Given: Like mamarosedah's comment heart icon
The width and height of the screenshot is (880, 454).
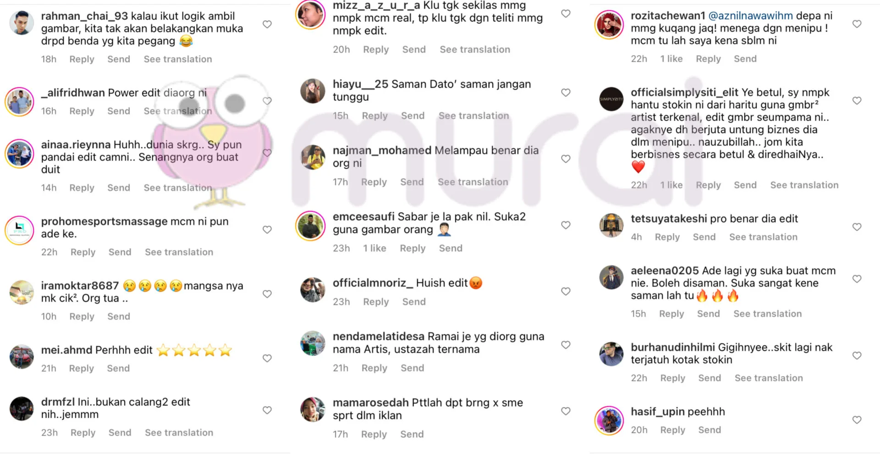Looking at the screenshot, I should pos(566,411).
